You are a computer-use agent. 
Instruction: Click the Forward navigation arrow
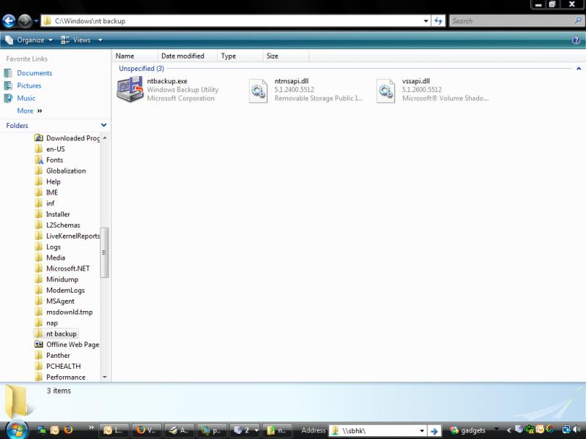tap(25, 21)
